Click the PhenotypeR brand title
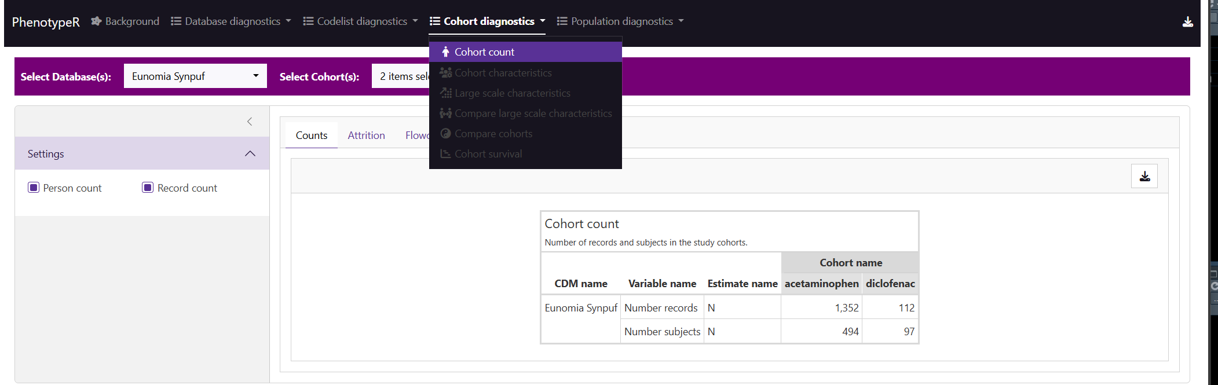1218x385 pixels. [46, 22]
